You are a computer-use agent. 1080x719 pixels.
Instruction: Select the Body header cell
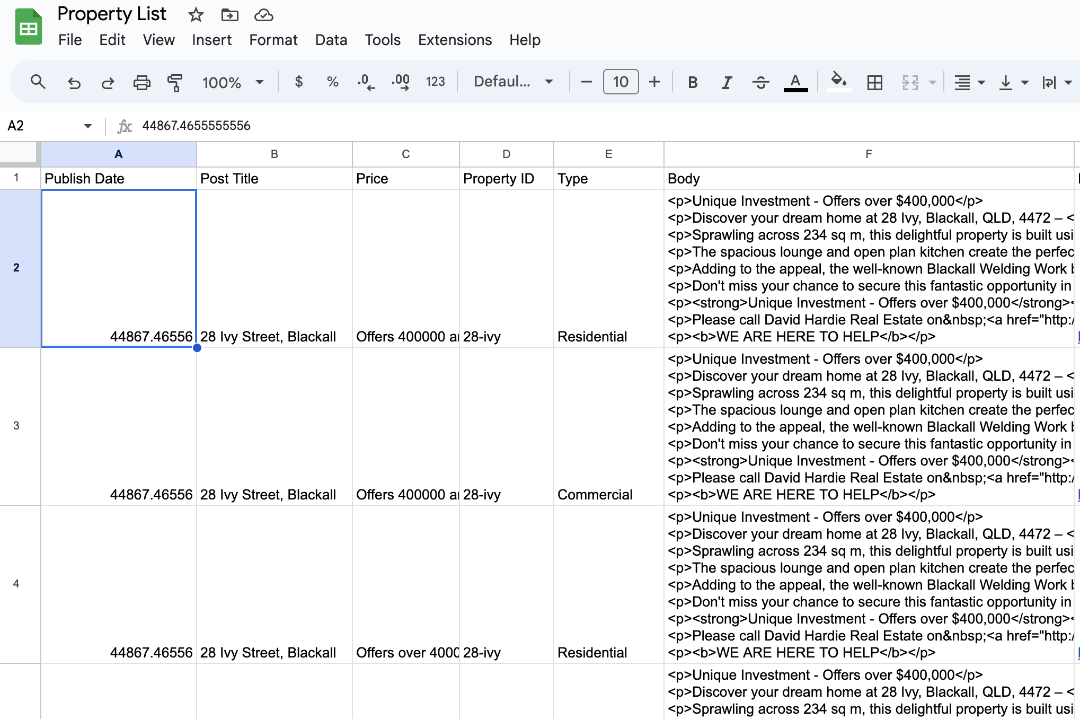click(869, 178)
